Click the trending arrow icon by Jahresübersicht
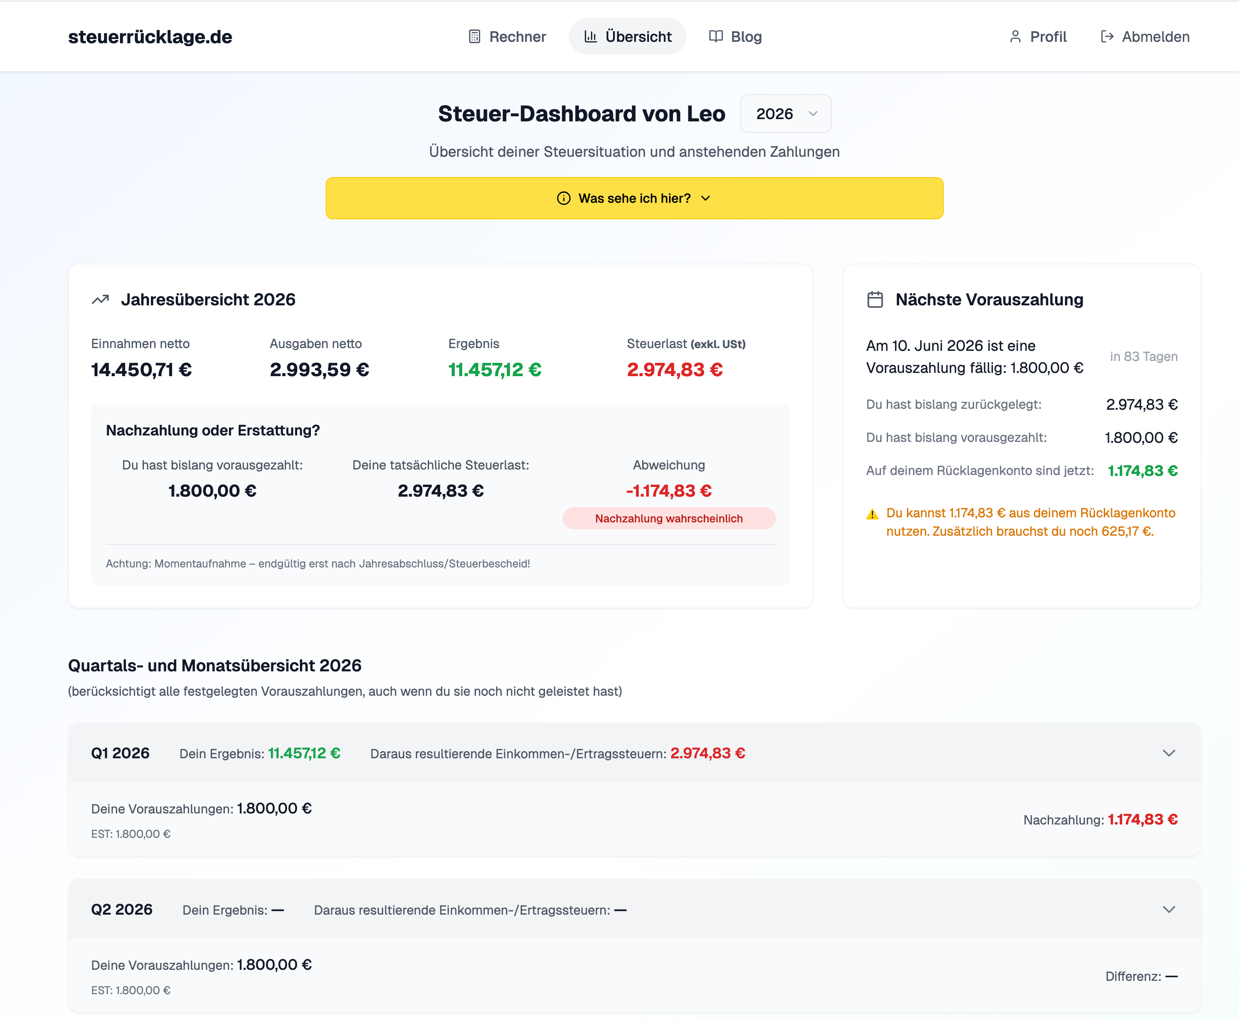 [x=100, y=299]
